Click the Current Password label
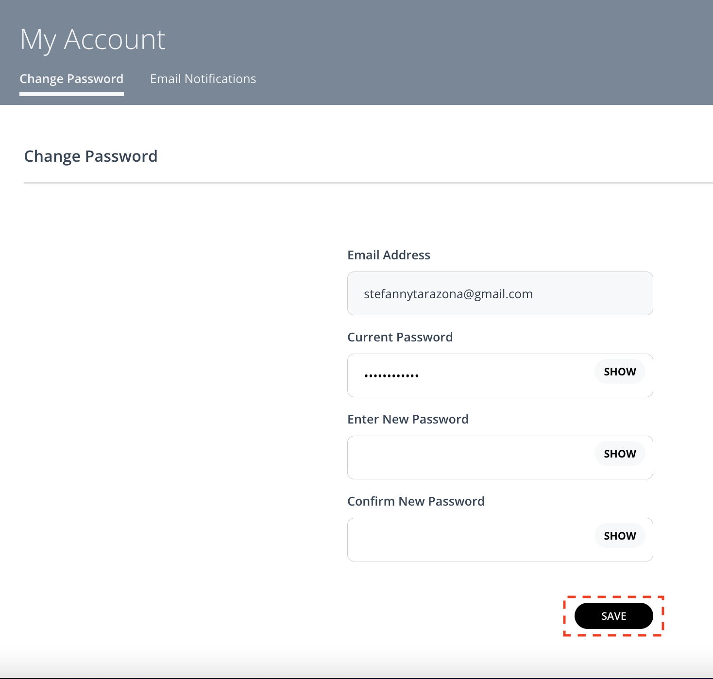Viewport: 713px width, 679px height. [x=400, y=337]
